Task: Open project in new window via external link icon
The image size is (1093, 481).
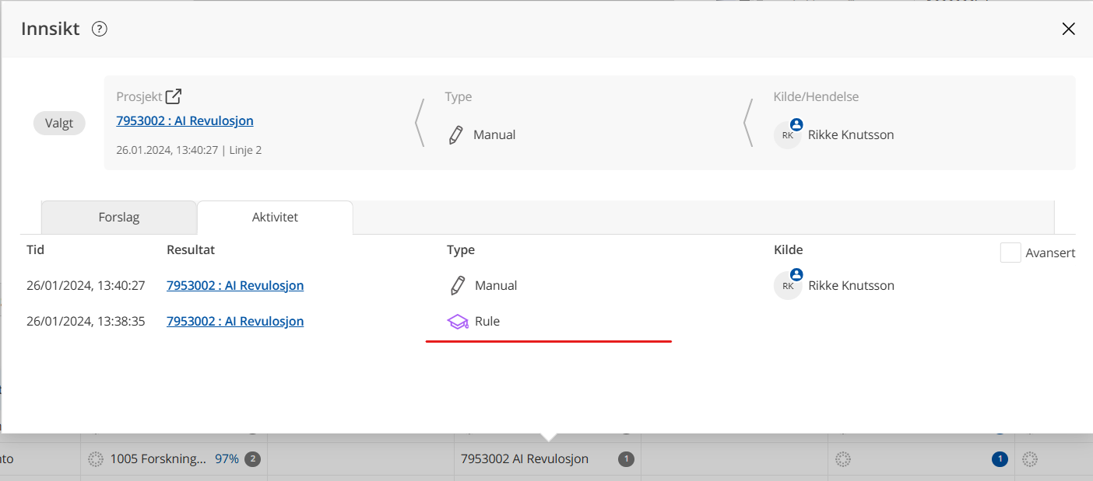Action: [x=174, y=96]
